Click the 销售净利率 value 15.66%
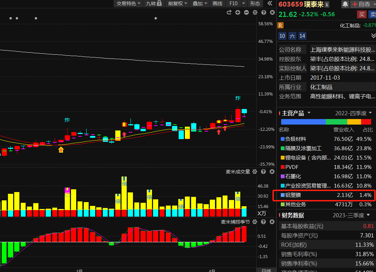Image resolution: width=376 pixels, height=272 pixels. coord(364,263)
